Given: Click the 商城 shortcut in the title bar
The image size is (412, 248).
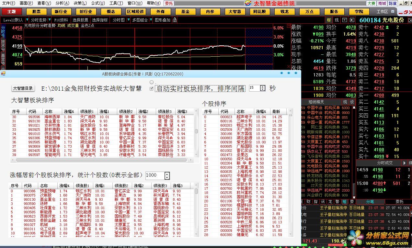Looking at the screenshot, I should [382, 3].
